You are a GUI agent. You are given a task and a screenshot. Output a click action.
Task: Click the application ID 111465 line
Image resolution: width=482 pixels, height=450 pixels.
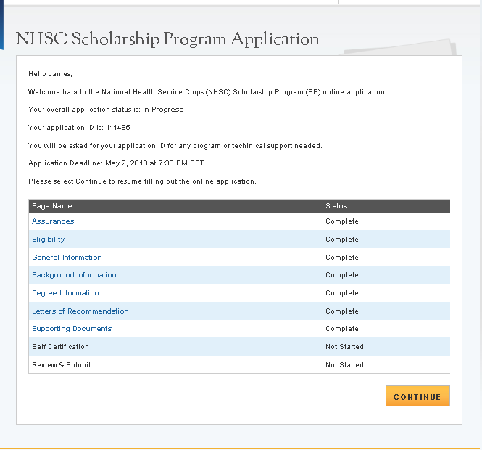click(79, 128)
